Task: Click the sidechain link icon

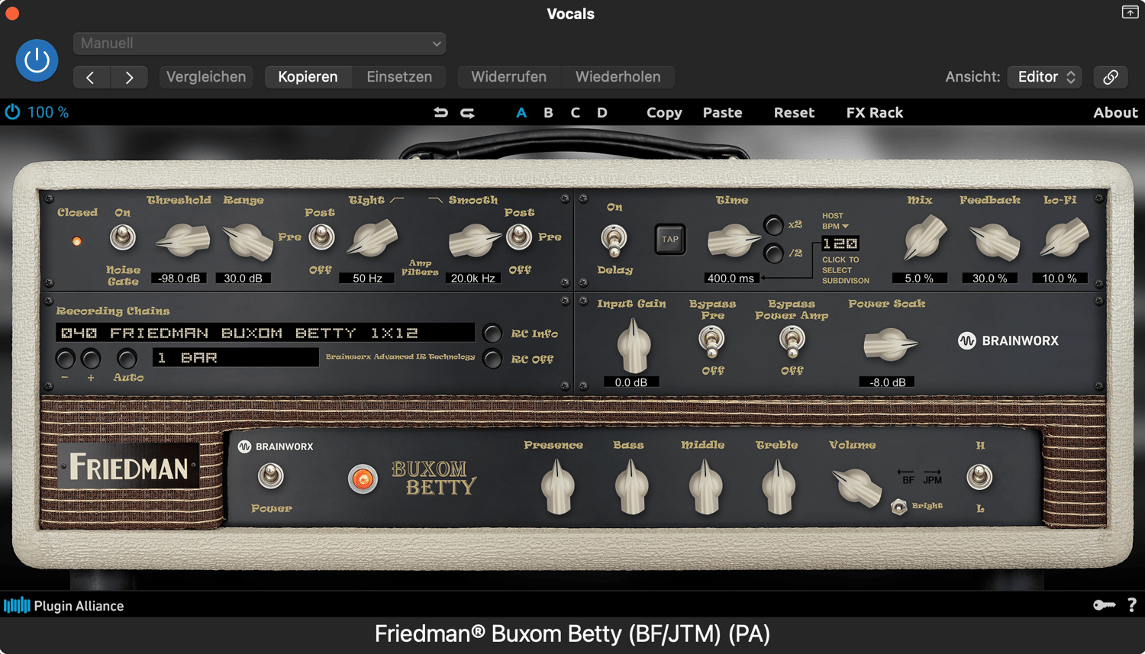Action: [x=1111, y=77]
